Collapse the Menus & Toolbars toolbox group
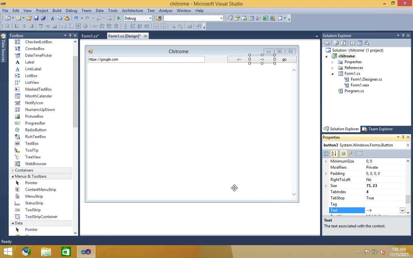 point(13,176)
